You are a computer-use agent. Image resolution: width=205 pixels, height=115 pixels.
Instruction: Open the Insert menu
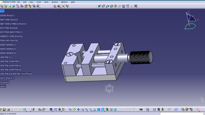[39, 2]
